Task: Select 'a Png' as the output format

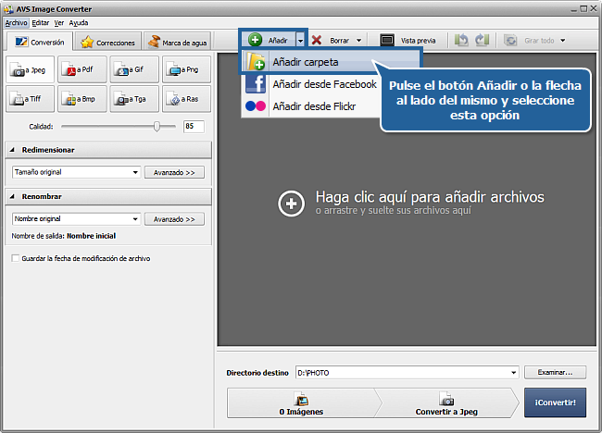Action: [186, 69]
